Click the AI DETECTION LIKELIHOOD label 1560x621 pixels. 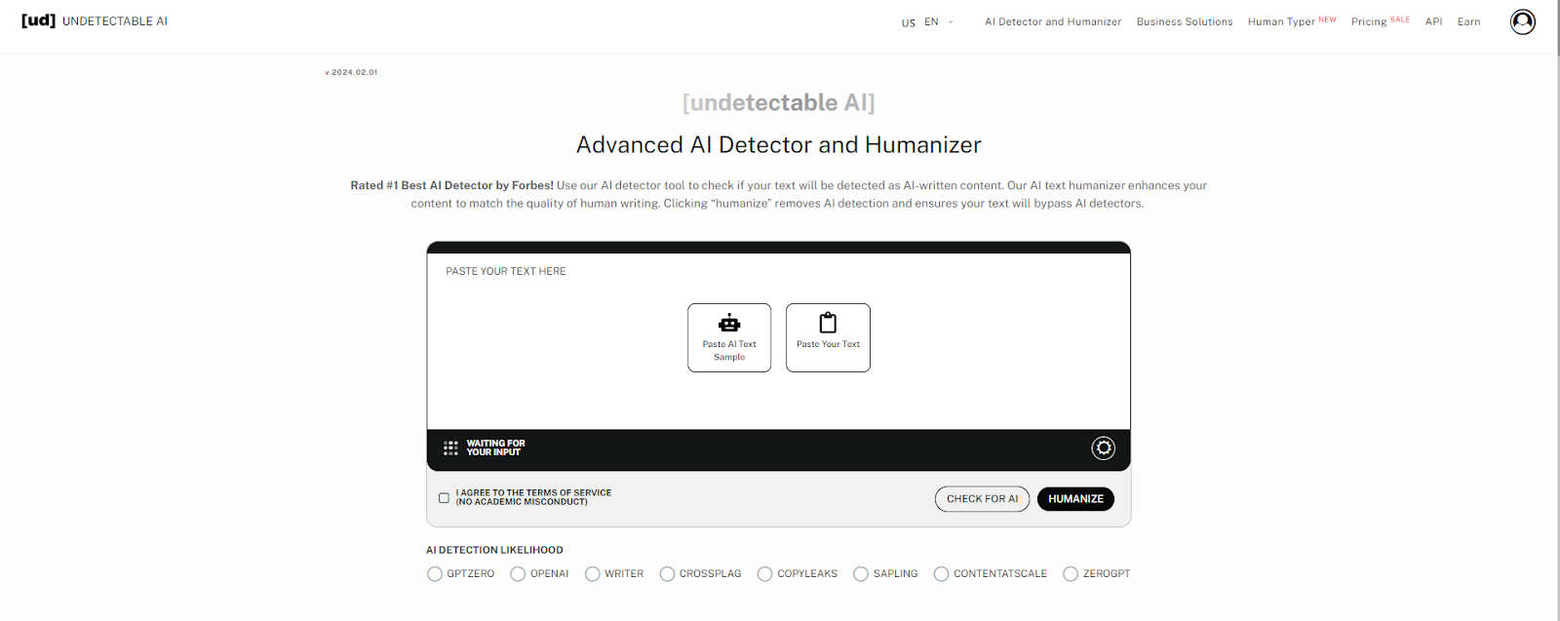[x=494, y=550]
